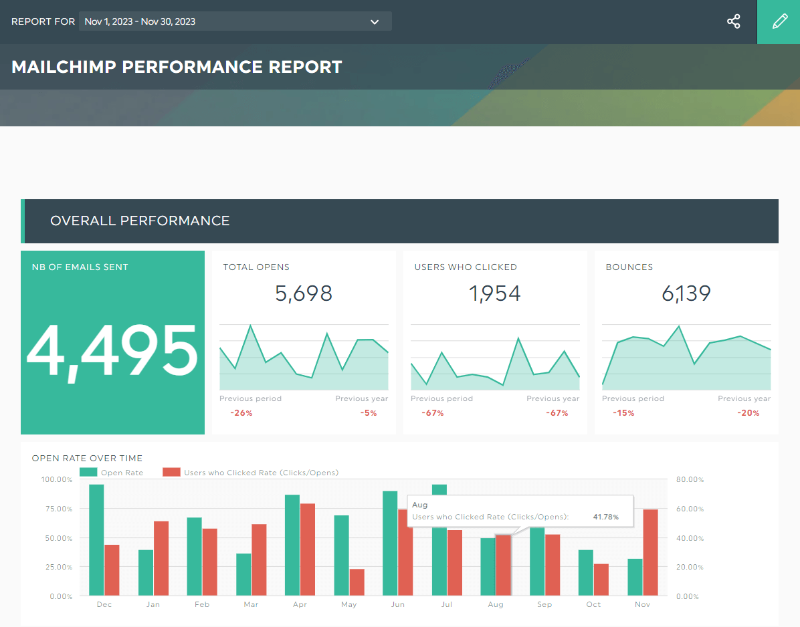800x627 pixels.
Task: Click the Aug red Clicked Rate bar
Action: coord(504,566)
